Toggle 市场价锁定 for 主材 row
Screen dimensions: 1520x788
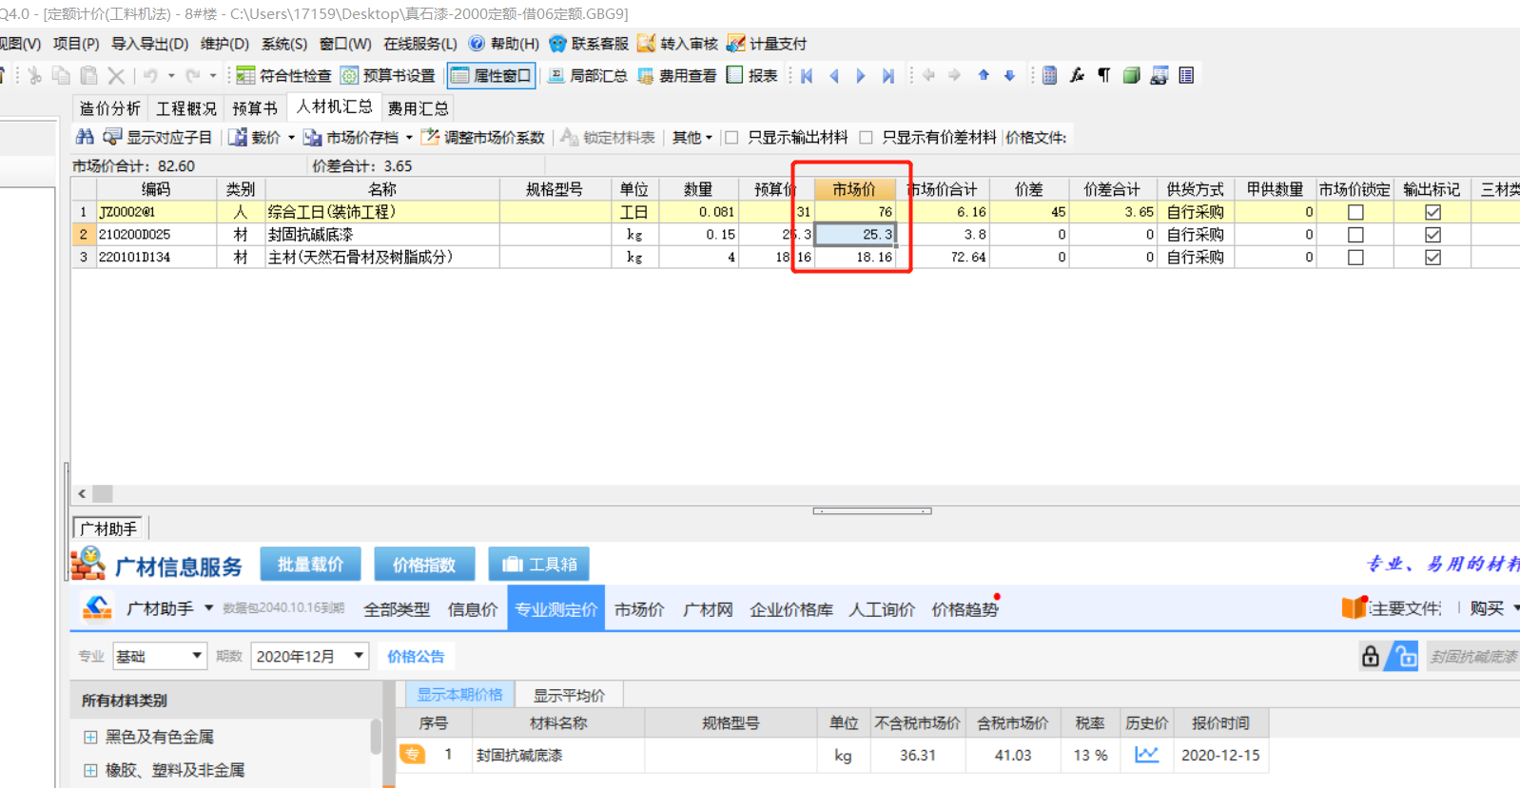coord(1355,258)
